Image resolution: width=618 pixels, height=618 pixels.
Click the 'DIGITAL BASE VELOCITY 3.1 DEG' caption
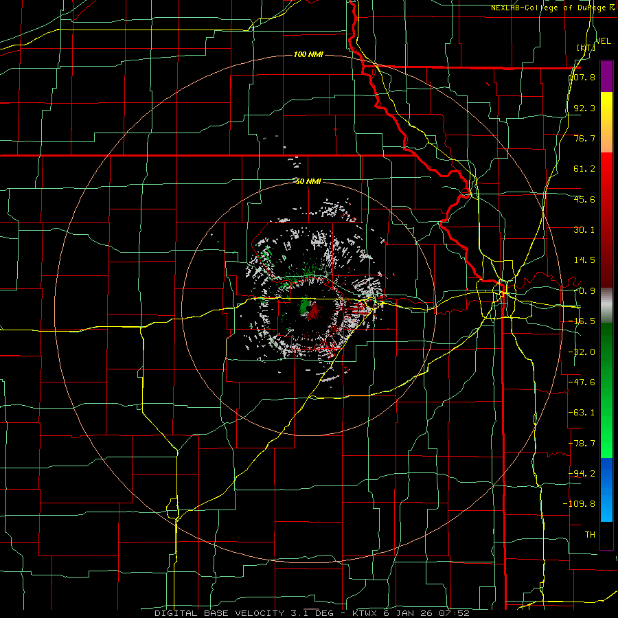[x=244, y=613]
